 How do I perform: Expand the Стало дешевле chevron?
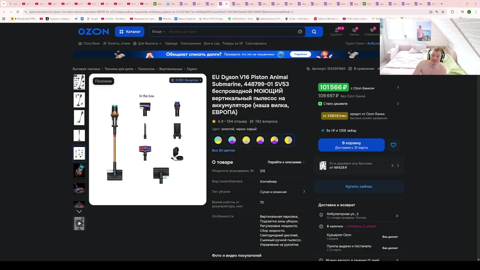click(398, 103)
